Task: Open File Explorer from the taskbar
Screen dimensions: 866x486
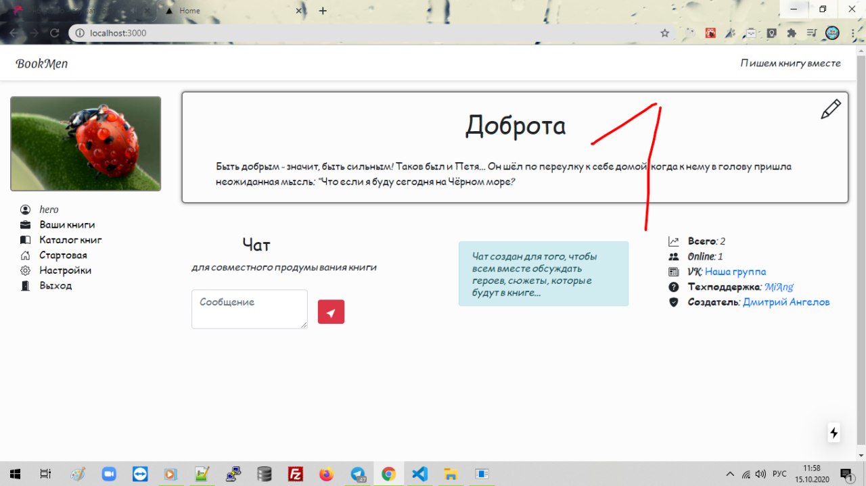Action: pos(451,474)
